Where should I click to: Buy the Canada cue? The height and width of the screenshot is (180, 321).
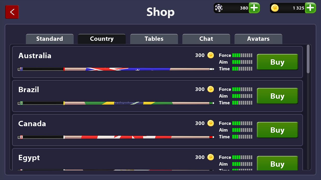pyautogui.click(x=277, y=130)
